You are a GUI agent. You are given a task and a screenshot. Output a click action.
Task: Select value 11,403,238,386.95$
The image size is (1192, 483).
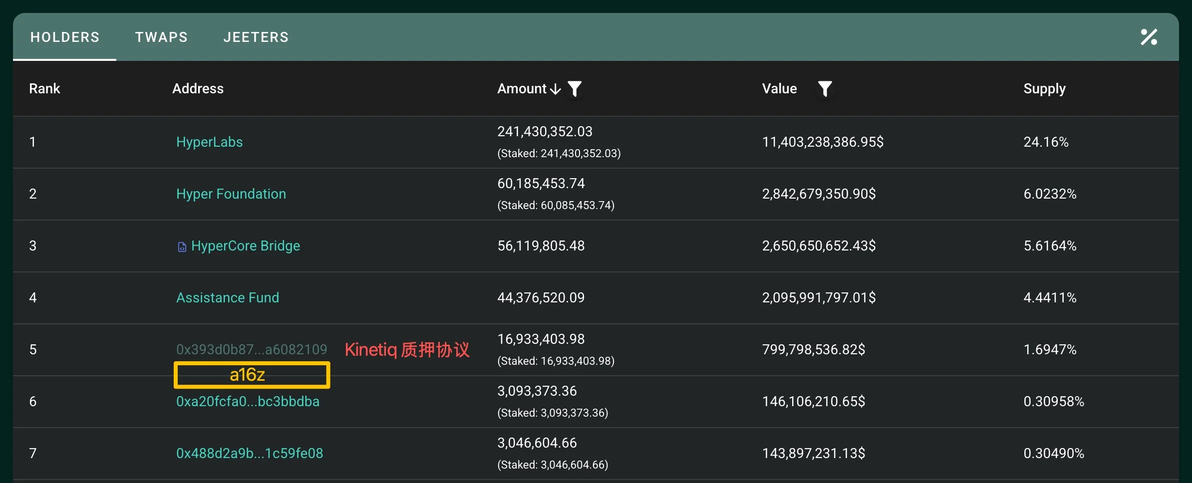point(823,142)
